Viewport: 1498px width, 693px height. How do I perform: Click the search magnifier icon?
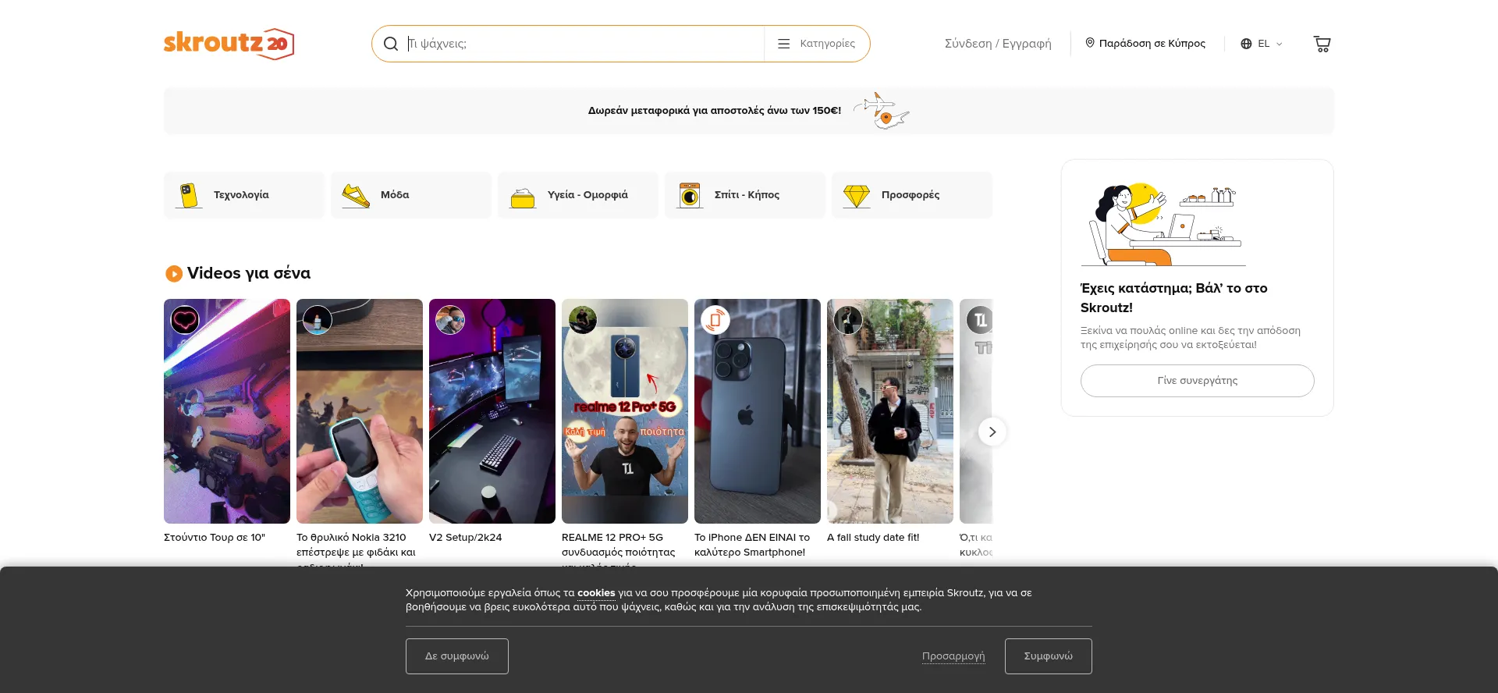[x=391, y=44]
